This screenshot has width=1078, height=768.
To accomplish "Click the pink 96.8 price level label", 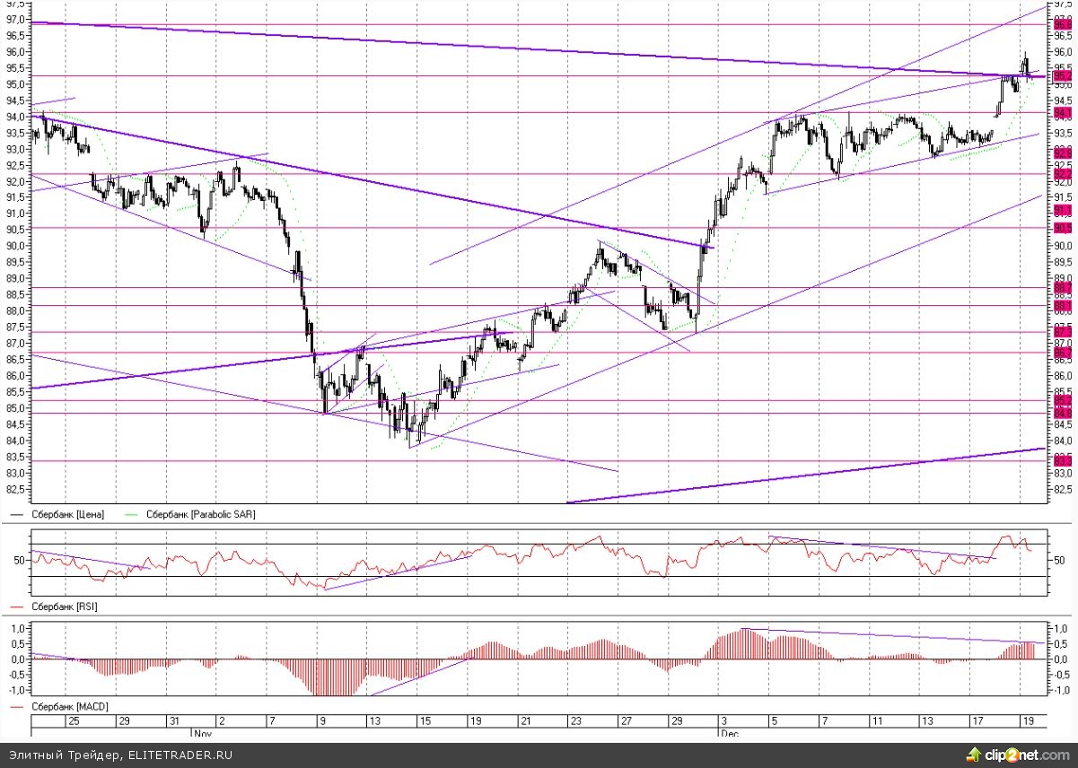I will [1063, 25].
